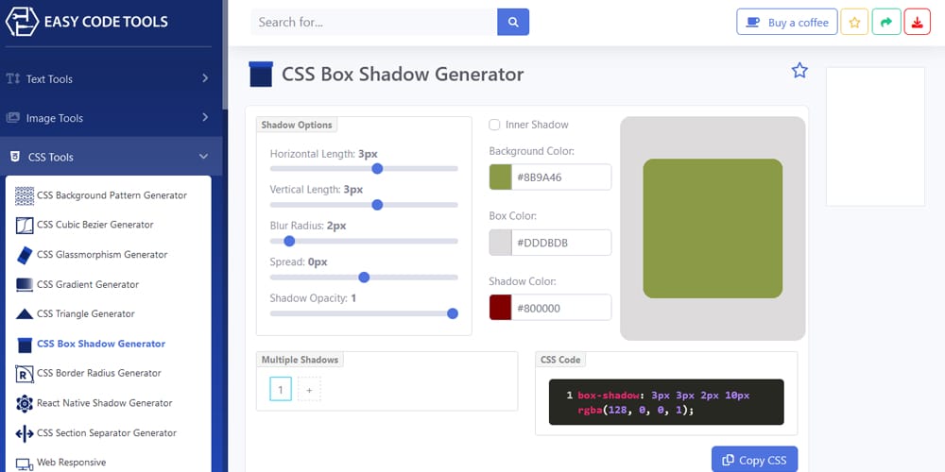
Task: Expand the Text Tools chevron
Action: [205, 78]
